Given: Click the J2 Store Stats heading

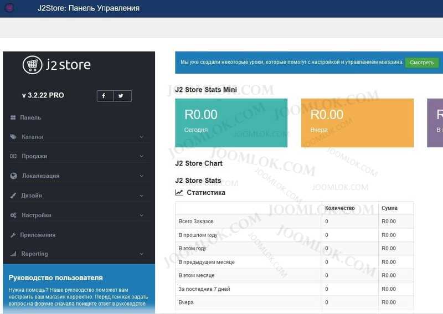Looking at the screenshot, I should pyautogui.click(x=198, y=181).
